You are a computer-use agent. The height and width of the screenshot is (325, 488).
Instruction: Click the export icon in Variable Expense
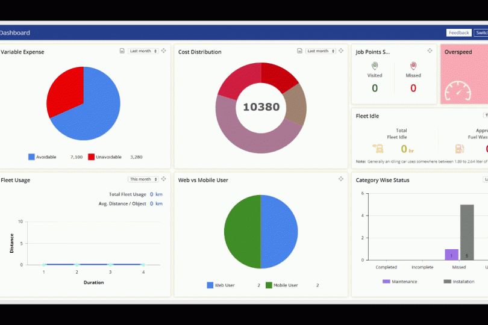click(x=122, y=51)
